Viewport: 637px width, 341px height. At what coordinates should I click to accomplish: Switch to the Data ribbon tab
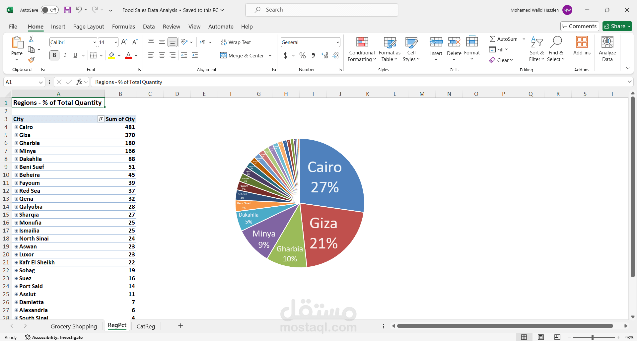149,27
